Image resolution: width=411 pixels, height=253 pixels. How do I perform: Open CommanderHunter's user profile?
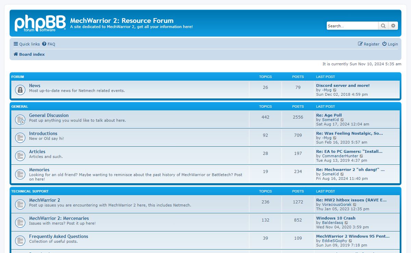340,156
